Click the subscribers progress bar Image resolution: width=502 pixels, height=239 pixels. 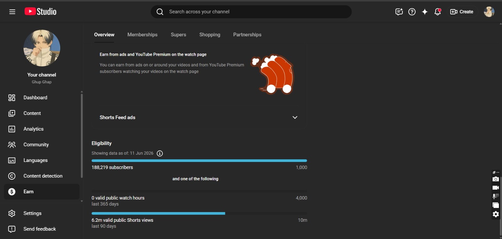point(199,161)
